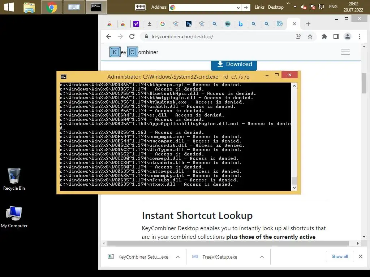This screenshot has width=370, height=277.
Task: Click Chrome horizontal scrollbar right arrow
Action: coord(358,243)
